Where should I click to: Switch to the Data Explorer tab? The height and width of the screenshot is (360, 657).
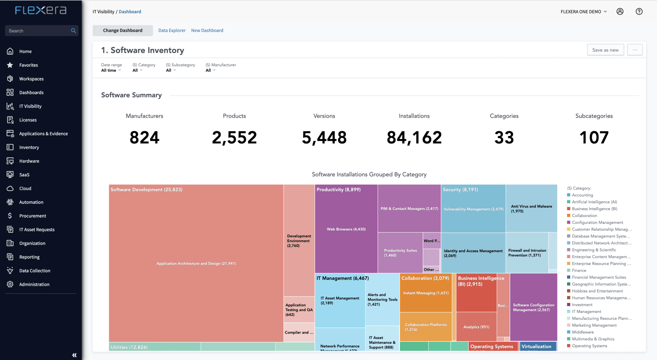pos(172,30)
